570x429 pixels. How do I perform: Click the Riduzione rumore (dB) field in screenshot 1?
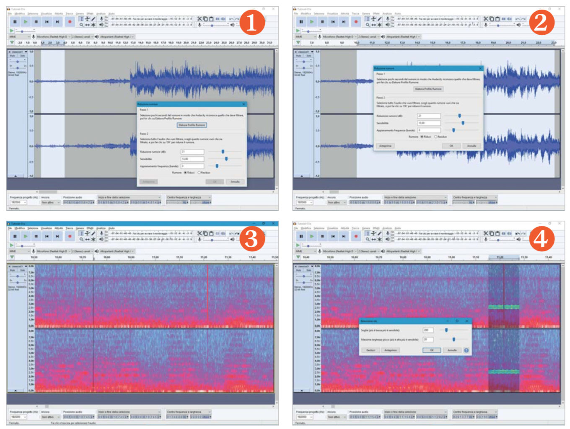tap(192, 152)
